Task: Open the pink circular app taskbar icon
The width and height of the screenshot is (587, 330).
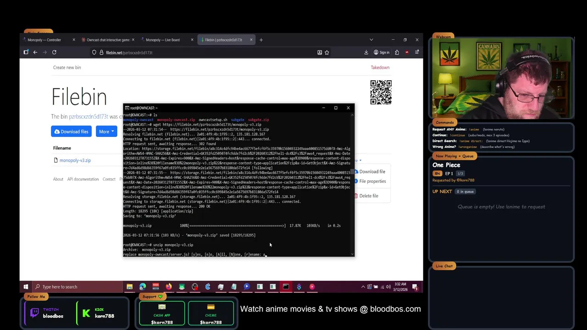Action: [x=312, y=287]
